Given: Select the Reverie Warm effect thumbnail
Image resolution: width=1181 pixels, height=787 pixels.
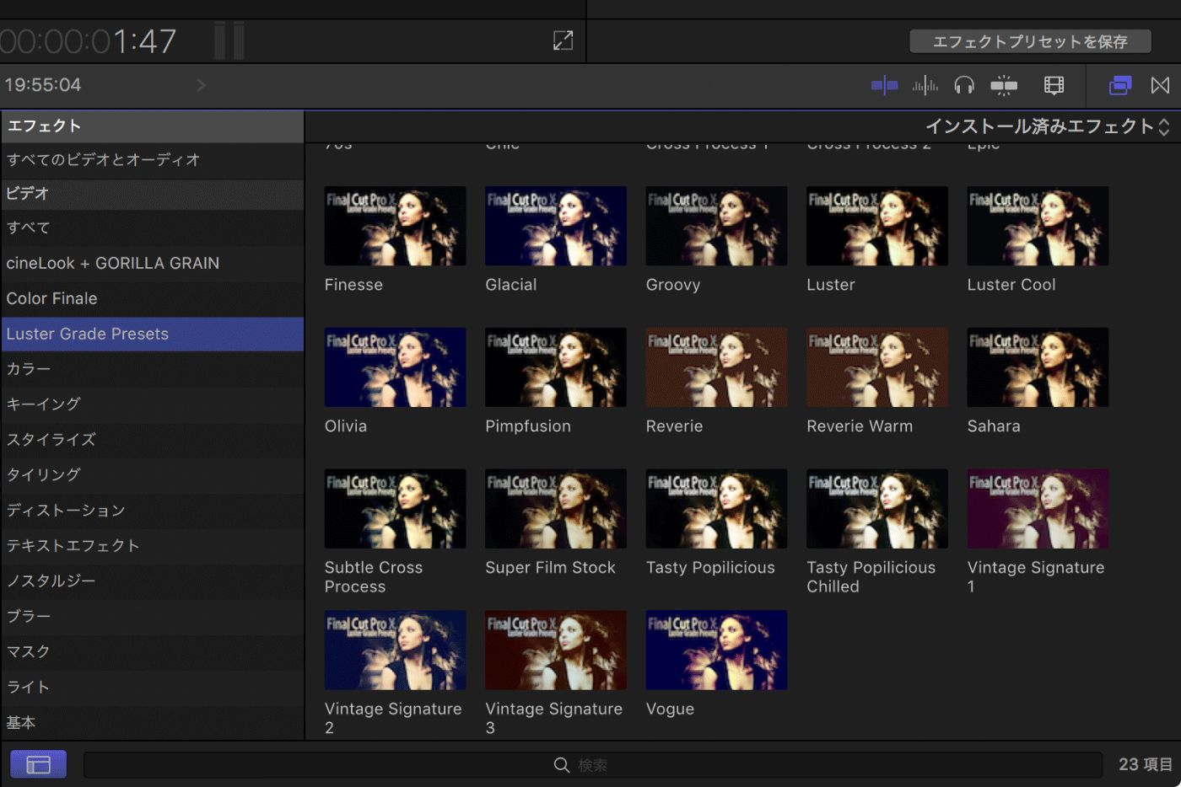Looking at the screenshot, I should click(x=877, y=367).
